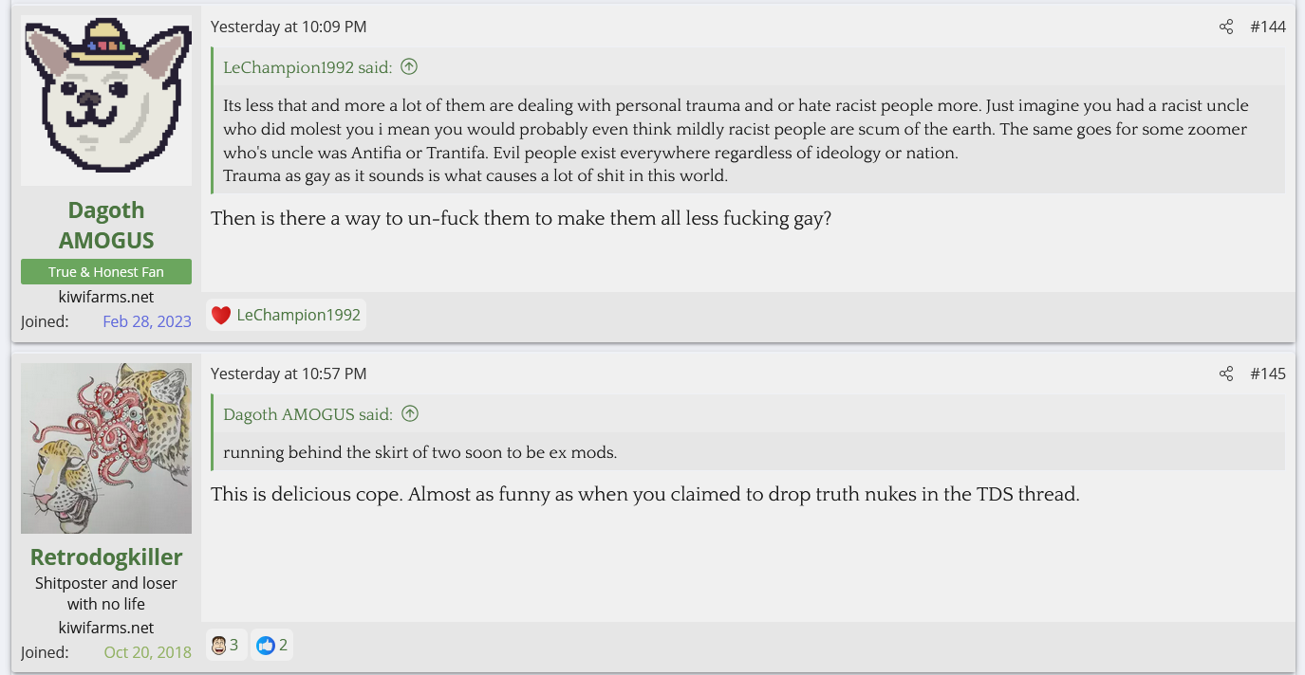Viewport: 1305px width, 675px height.
Task: Click the "Yesterday at 10:09 PM" timestamp
Action: tap(289, 27)
